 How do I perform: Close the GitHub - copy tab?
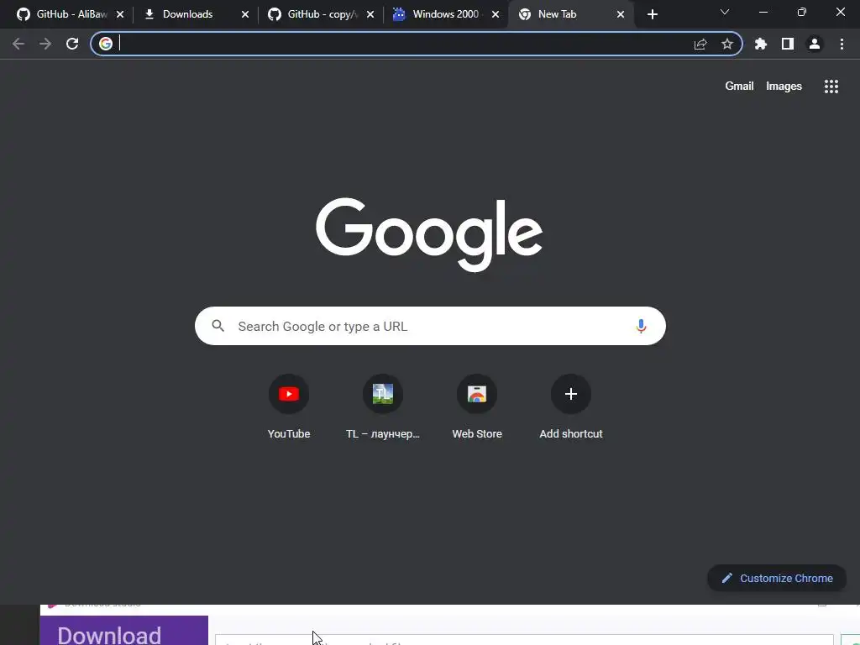pyautogui.click(x=370, y=14)
